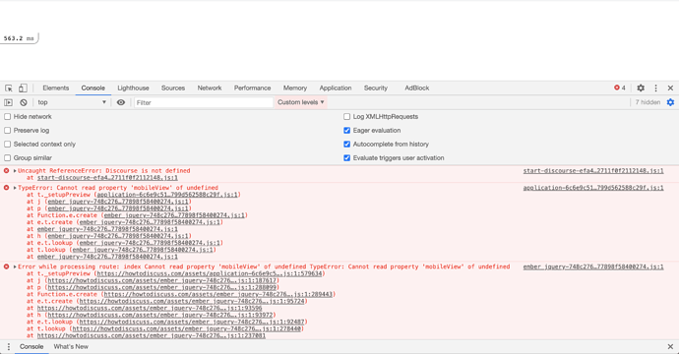Open the Memory tab

coord(295,88)
